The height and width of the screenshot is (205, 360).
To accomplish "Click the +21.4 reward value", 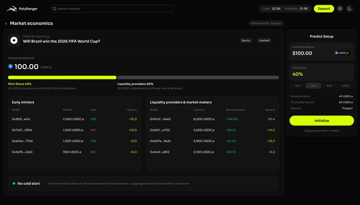I will 271,119.
